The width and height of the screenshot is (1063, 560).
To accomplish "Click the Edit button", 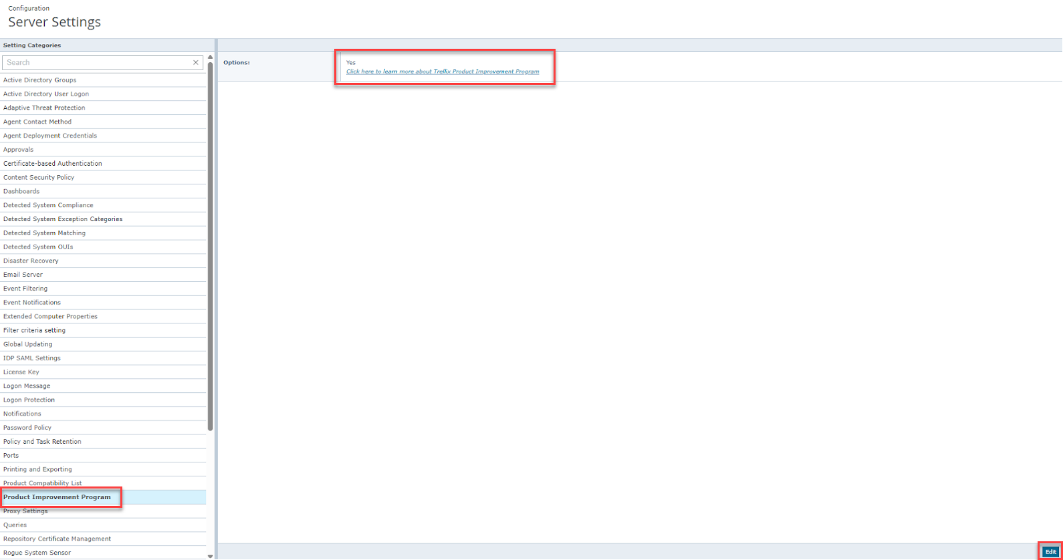I will (x=1050, y=552).
